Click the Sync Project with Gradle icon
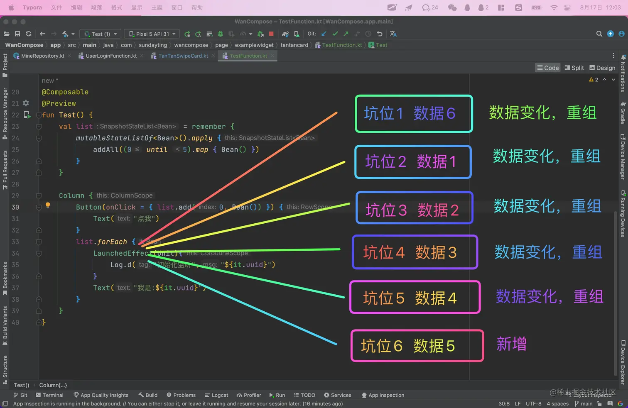Viewport: 628px width, 408px height. pyautogui.click(x=285, y=34)
